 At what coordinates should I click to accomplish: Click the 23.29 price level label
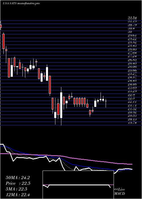click(x=132, y=91)
